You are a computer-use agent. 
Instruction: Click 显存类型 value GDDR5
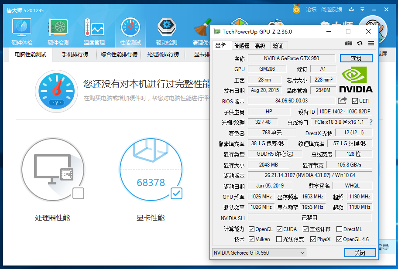(275, 154)
